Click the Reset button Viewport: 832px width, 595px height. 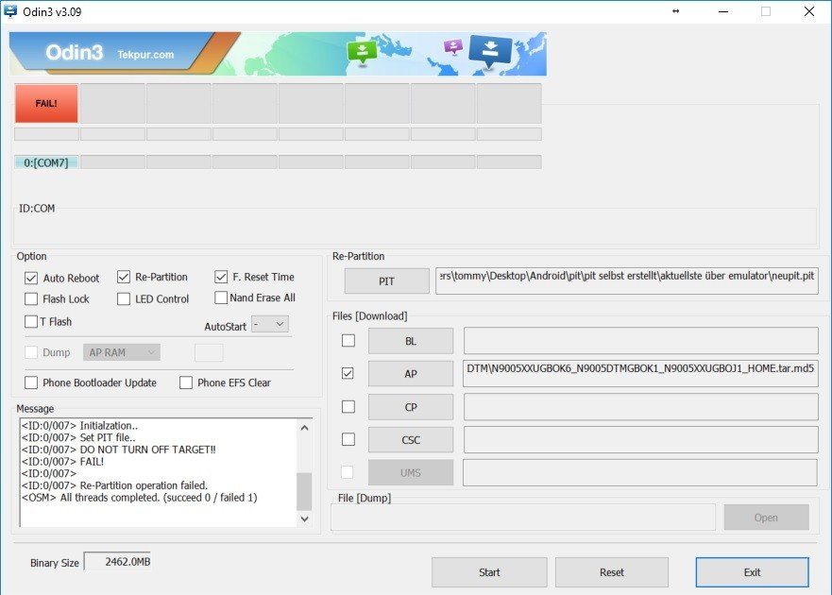(x=612, y=572)
